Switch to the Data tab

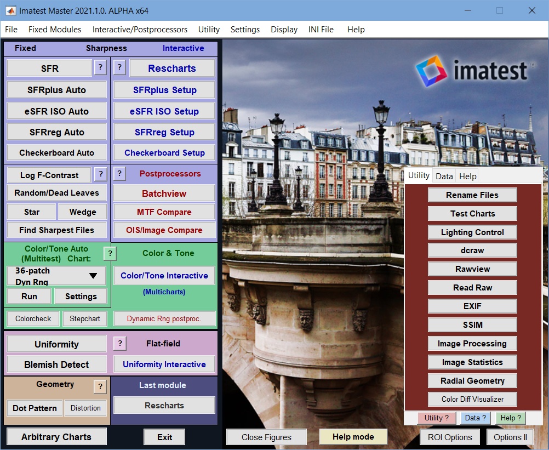(444, 176)
